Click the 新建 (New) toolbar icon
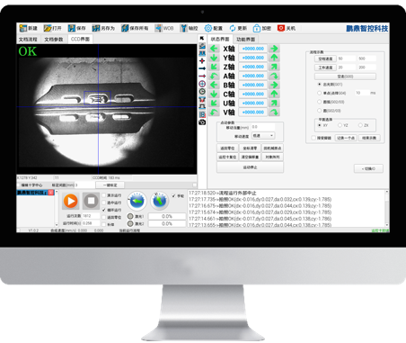The image size is (406, 343). tap(23, 28)
